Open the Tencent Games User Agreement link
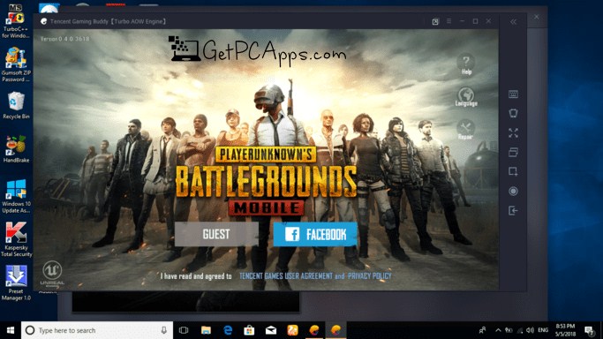603x339 pixels. (x=286, y=276)
